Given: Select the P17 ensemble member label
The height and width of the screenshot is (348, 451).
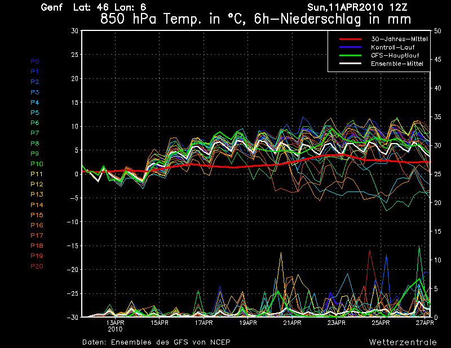Looking at the screenshot, I should point(37,235).
